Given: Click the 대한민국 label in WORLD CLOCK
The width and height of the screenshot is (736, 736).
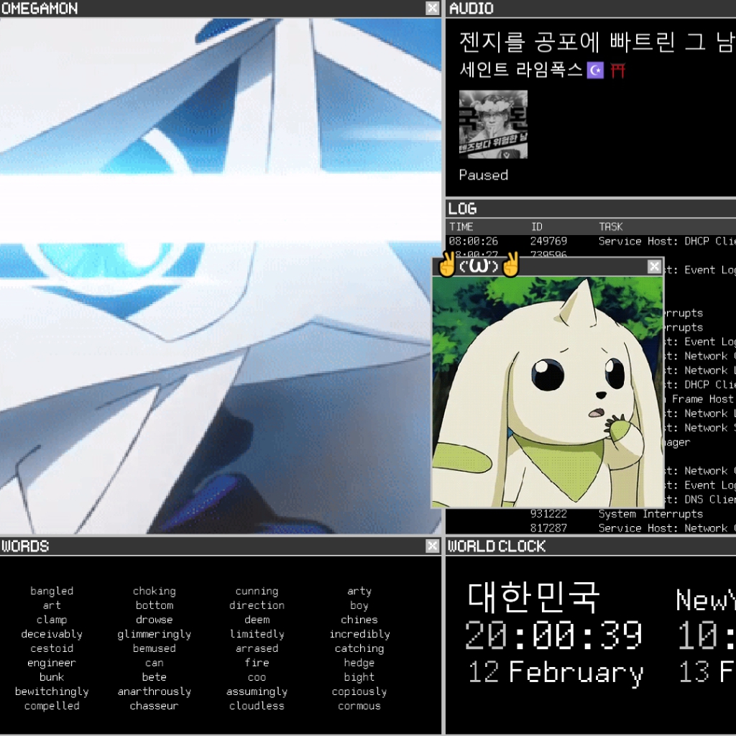Looking at the screenshot, I should click(534, 597).
